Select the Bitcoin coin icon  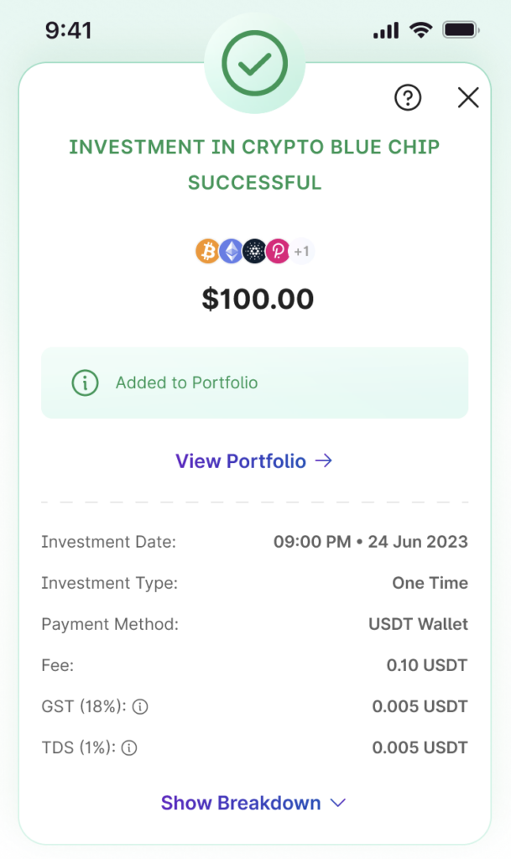[x=207, y=251]
